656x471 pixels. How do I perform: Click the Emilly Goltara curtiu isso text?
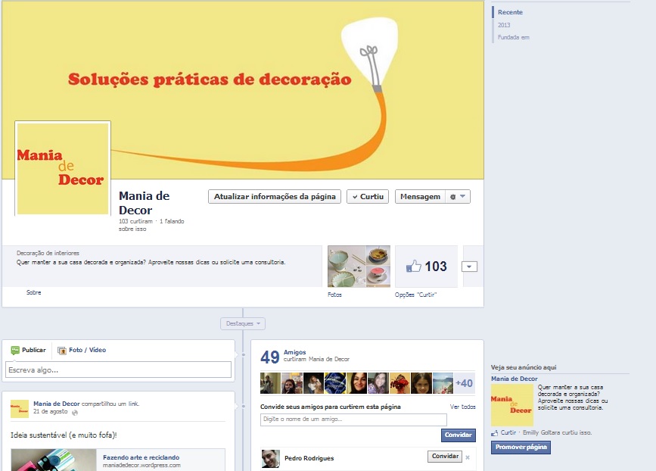557,433
